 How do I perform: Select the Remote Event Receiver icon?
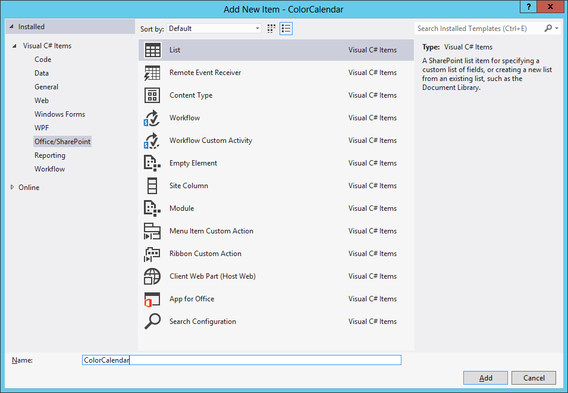click(152, 73)
